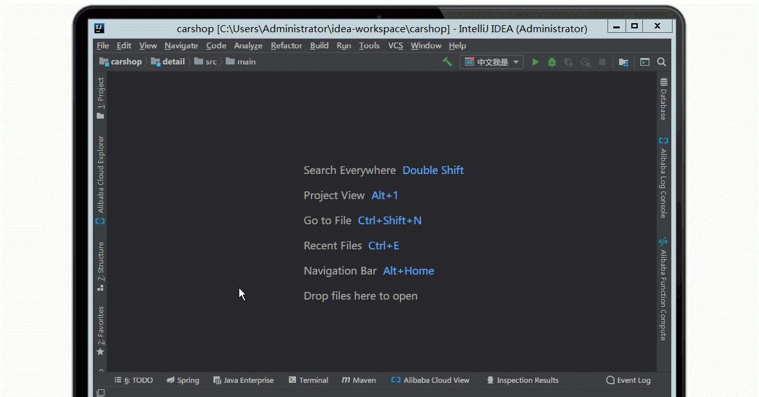Open the Navigate menu
Image resolution: width=759 pixels, height=397 pixels.
click(181, 46)
